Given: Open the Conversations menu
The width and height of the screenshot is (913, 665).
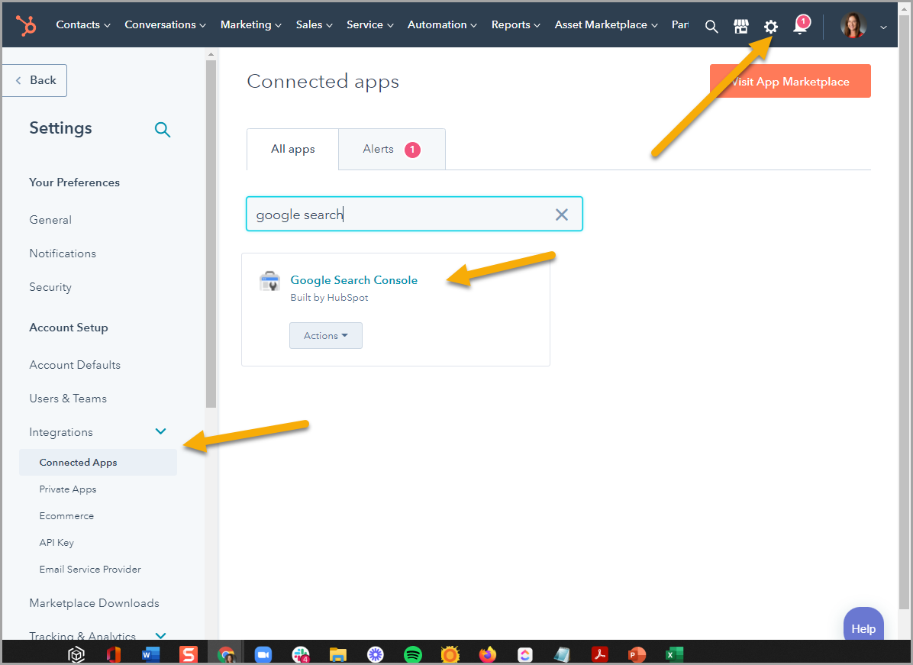Looking at the screenshot, I should [166, 25].
